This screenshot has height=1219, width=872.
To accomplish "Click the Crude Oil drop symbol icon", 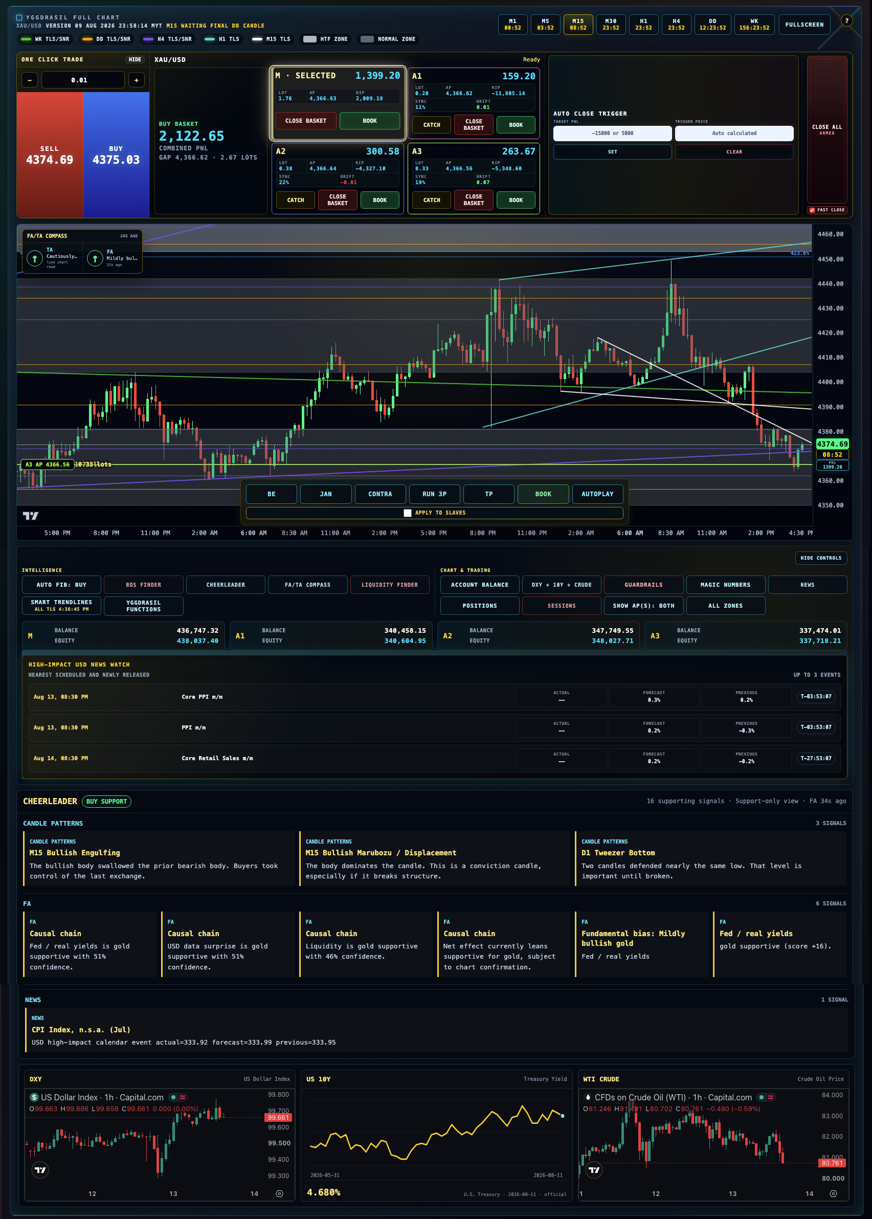I will (588, 1098).
